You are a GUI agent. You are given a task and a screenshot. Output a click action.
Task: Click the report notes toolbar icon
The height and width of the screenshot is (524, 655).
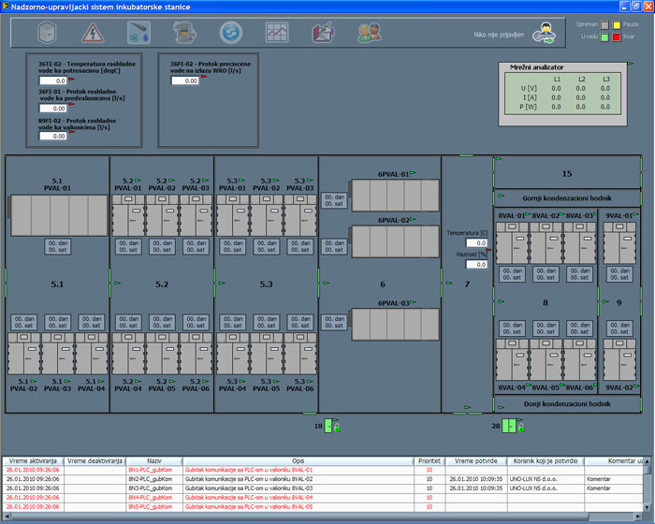coord(323,33)
